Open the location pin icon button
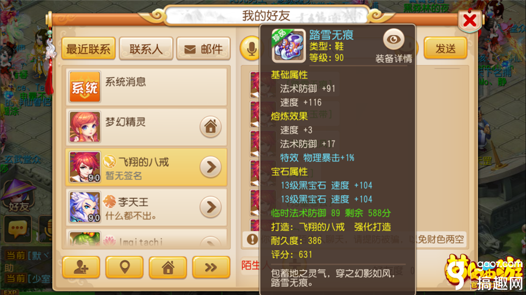Viewport: 526px width, 295px height. [x=125, y=267]
